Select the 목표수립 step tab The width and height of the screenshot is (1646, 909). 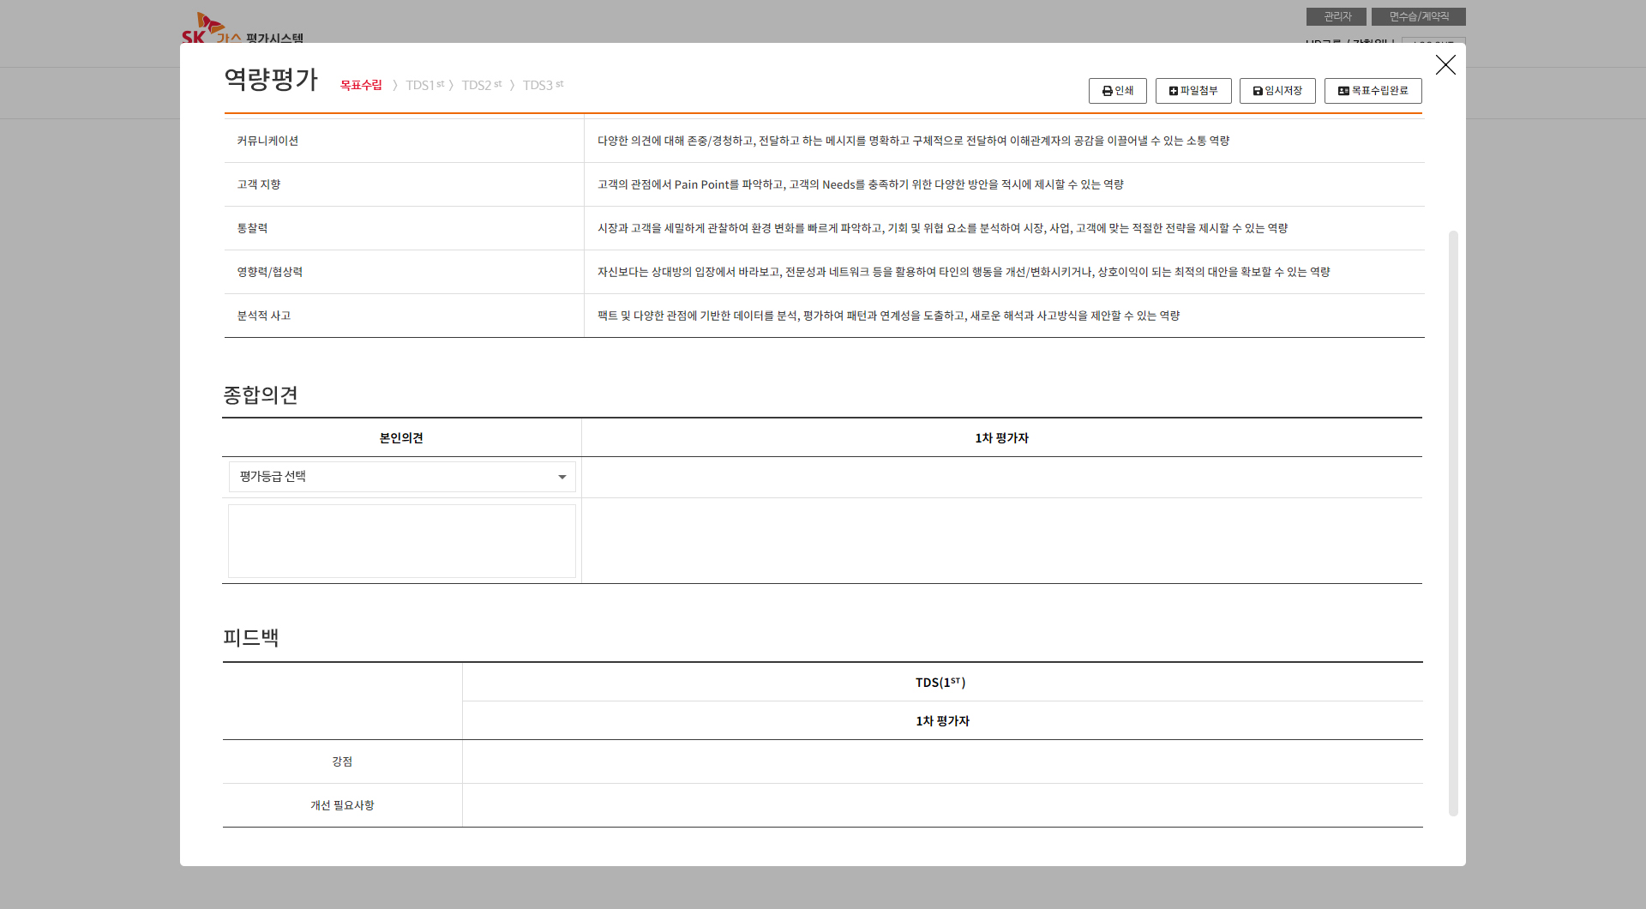(361, 85)
